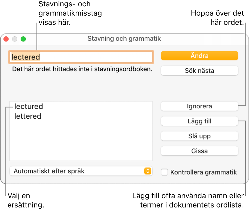Screen dimensions: 249x212
Task: Click the "Välj en ersättning" callout text
Action: coord(26,201)
